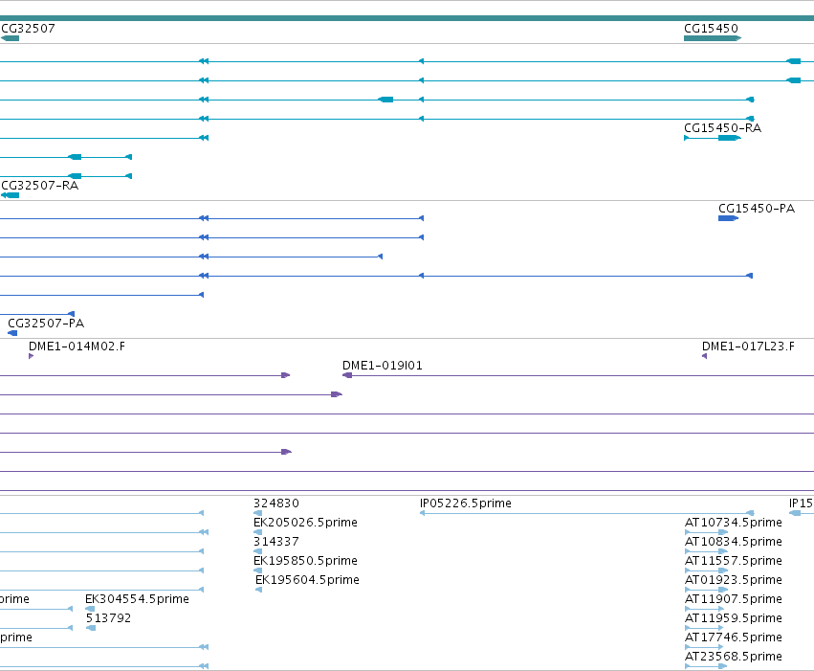Viewport: 814px width, 671px height.
Task: Select the DME1-014M02.F feature label
Action: click(x=77, y=347)
